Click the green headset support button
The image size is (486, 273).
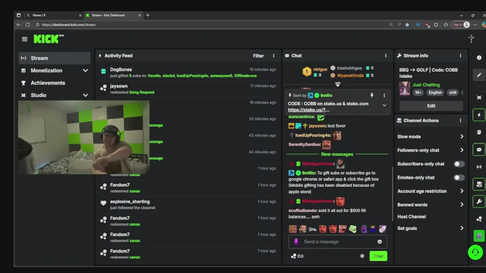pyautogui.click(x=475, y=252)
